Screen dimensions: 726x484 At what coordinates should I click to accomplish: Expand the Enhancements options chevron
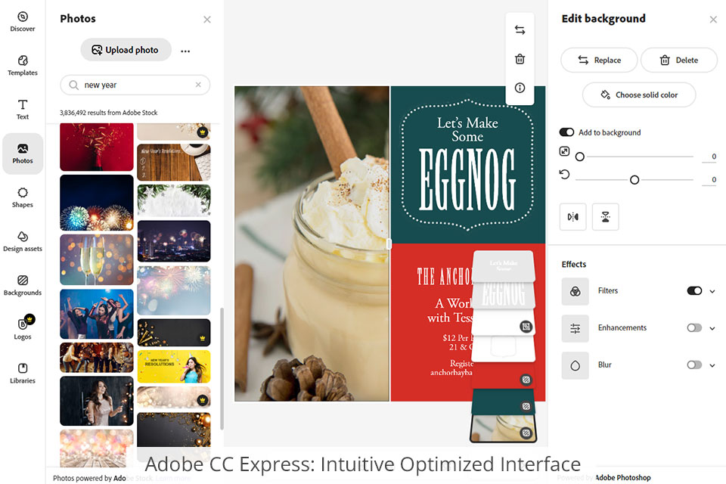[712, 328]
